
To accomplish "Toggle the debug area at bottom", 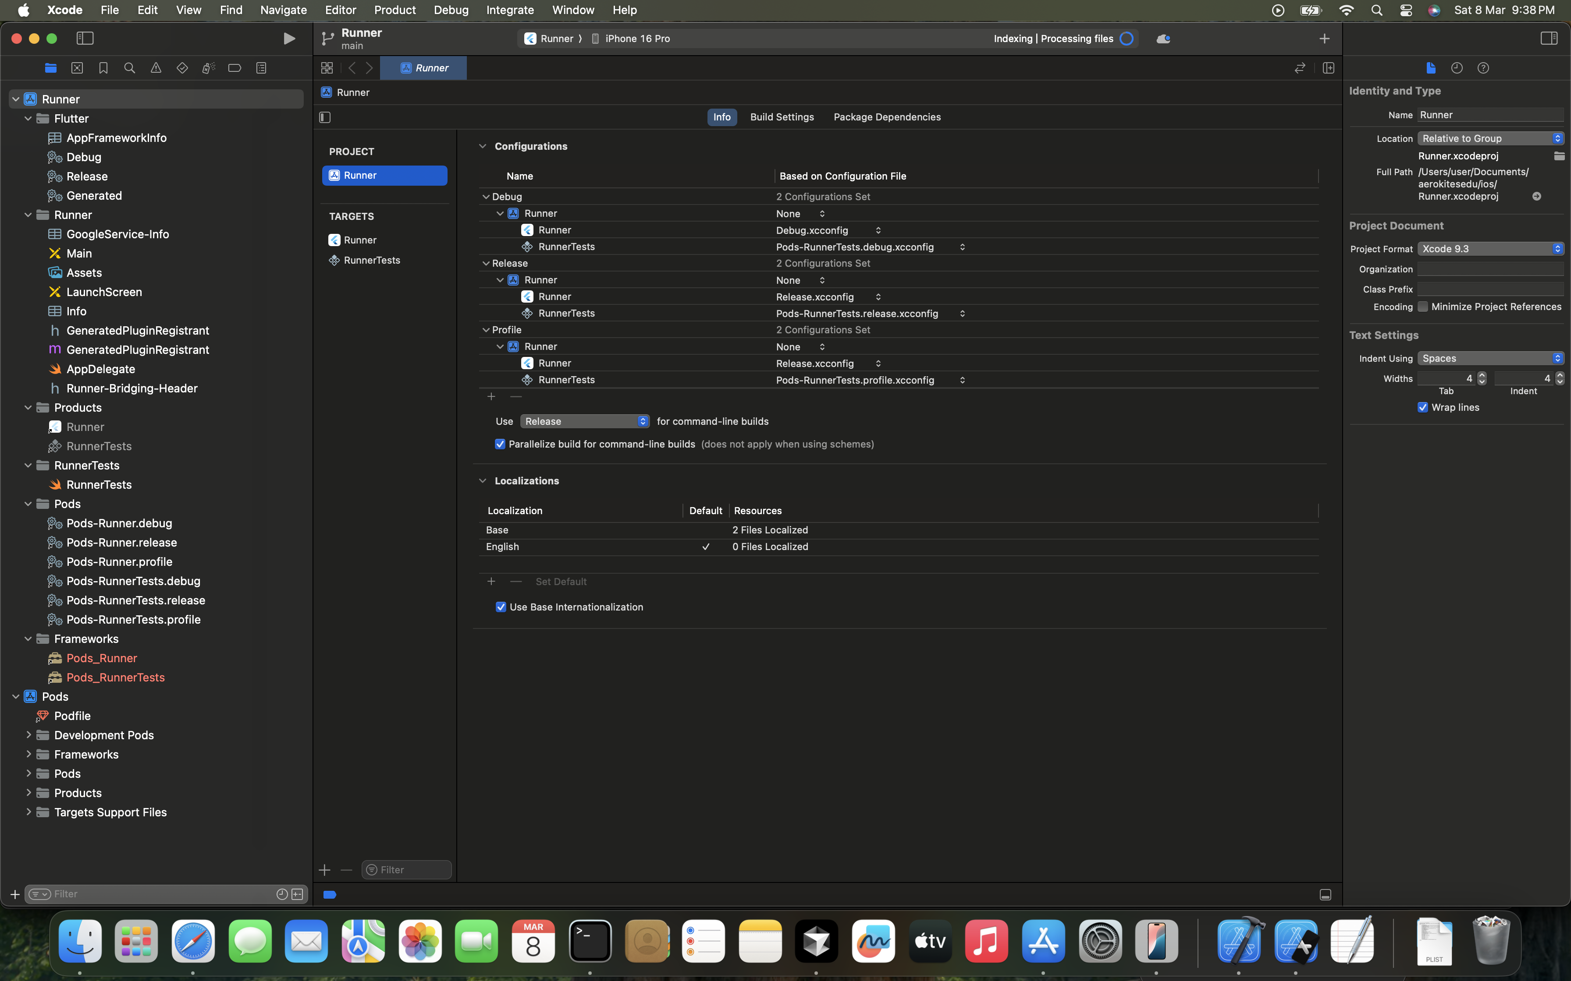I will coord(1326,895).
